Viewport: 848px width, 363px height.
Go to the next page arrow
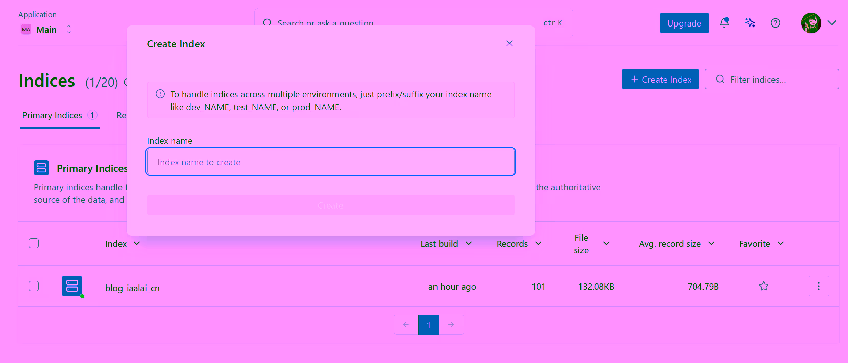point(451,325)
